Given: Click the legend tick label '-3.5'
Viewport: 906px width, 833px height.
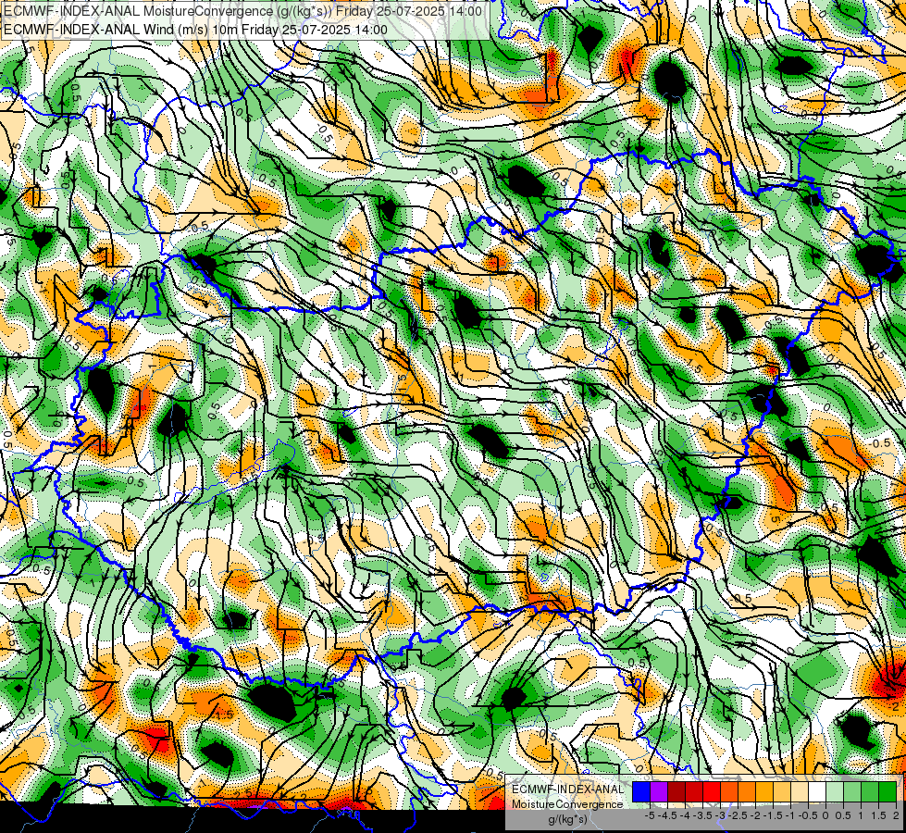Looking at the screenshot, I should click(702, 815).
